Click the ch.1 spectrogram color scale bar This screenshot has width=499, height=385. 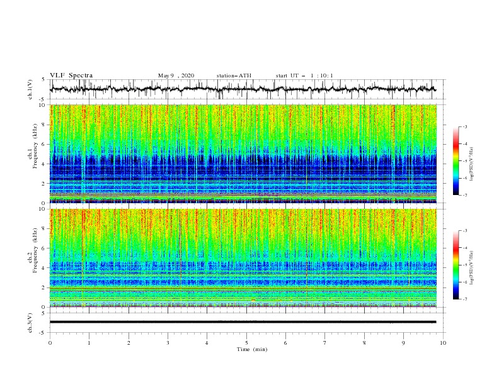point(456,161)
